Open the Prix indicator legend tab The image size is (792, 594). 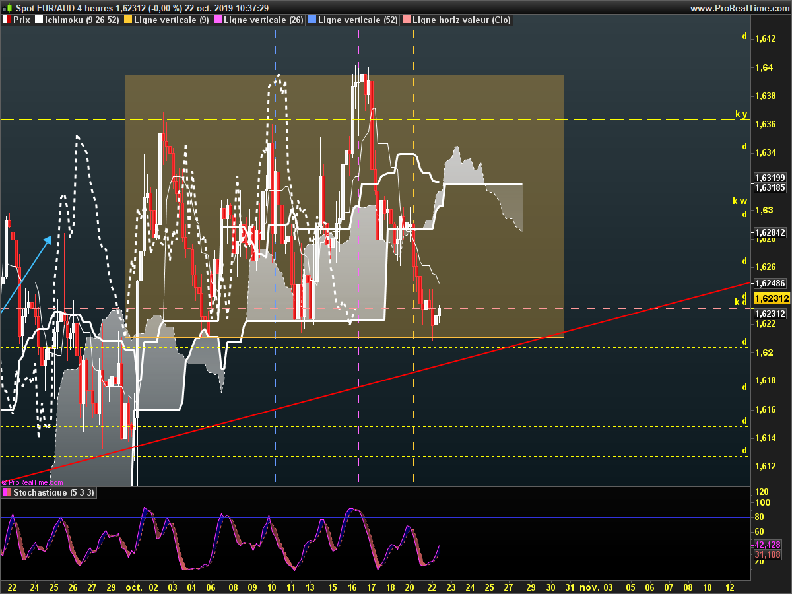coord(16,20)
